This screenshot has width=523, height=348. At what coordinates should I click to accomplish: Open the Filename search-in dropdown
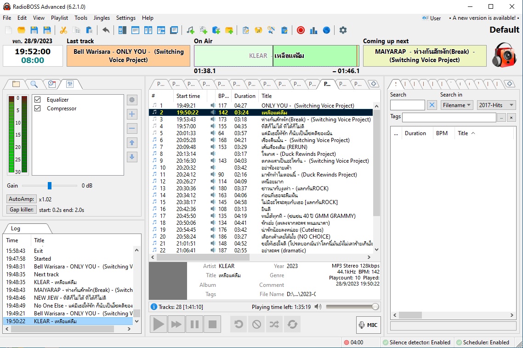pos(457,105)
